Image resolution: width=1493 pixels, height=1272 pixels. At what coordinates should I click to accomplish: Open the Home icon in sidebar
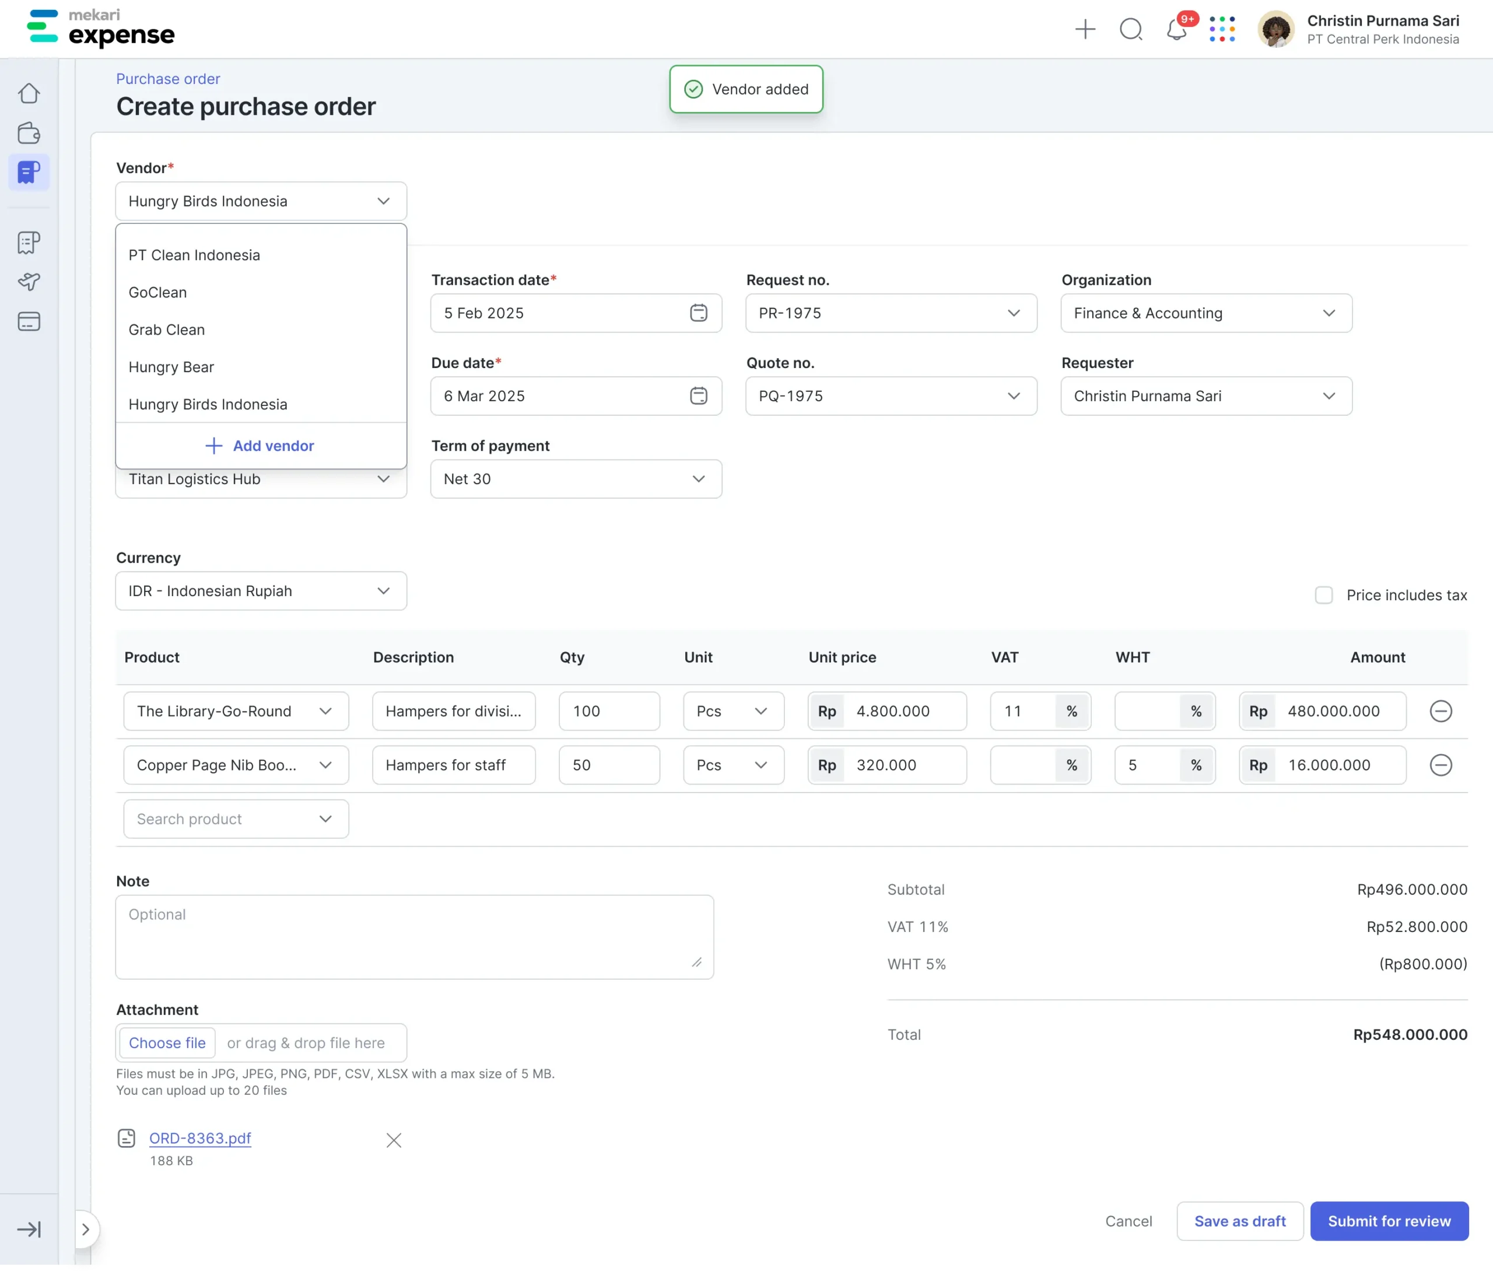coord(29,94)
